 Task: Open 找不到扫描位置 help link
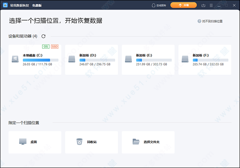pos(212,21)
